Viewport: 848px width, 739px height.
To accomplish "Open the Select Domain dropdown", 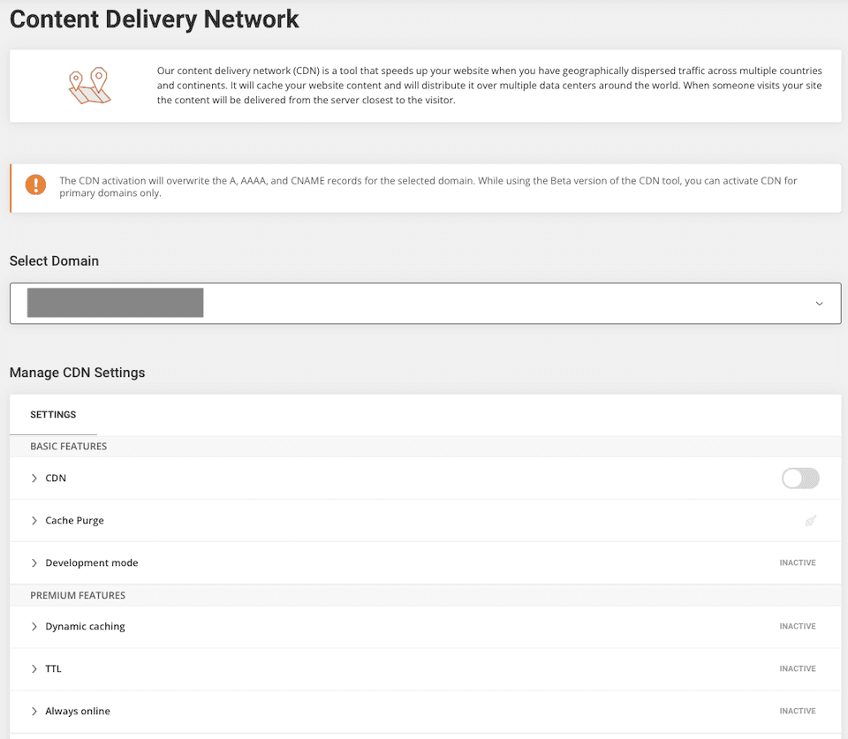I will click(424, 302).
